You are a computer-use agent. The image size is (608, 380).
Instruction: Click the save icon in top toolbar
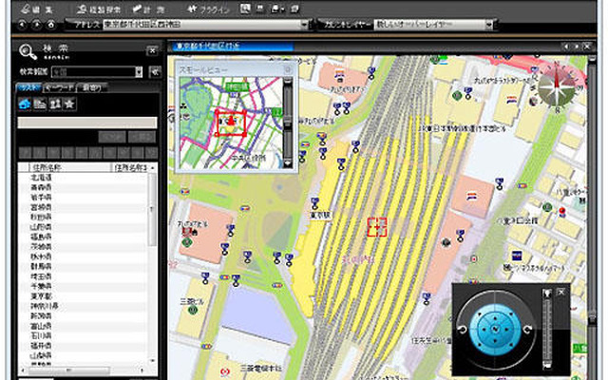[x=259, y=9]
